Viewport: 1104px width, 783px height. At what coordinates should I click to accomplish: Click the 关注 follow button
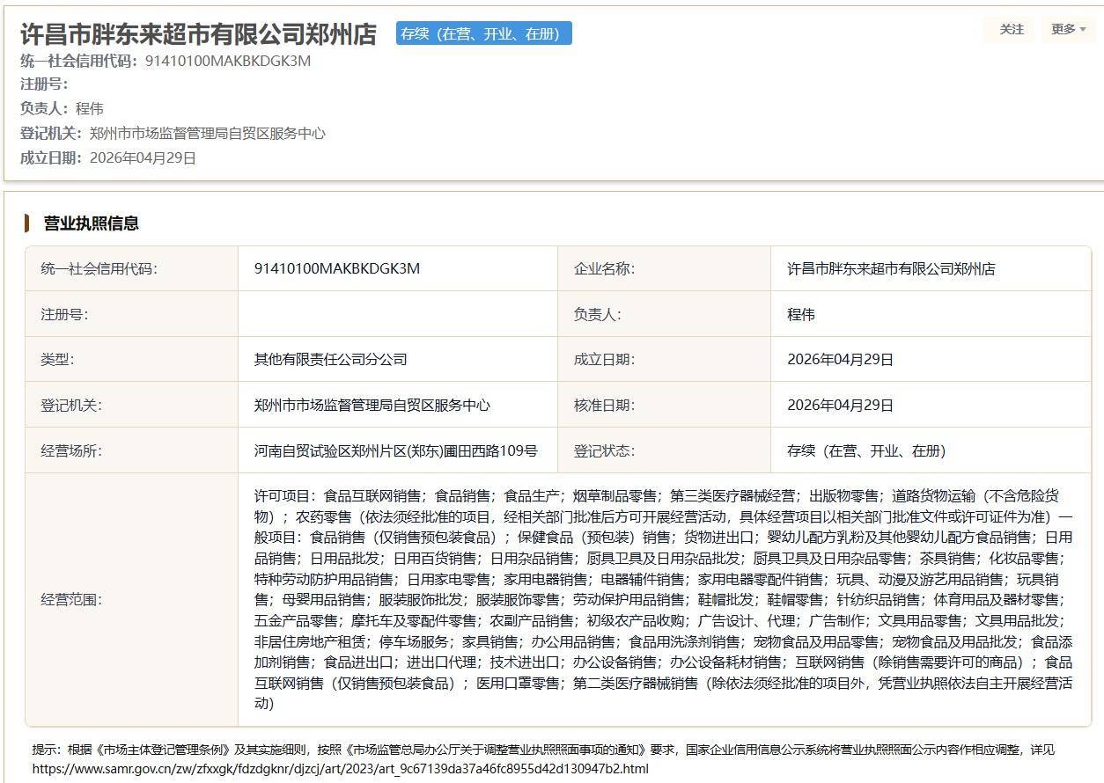pos(1012,29)
